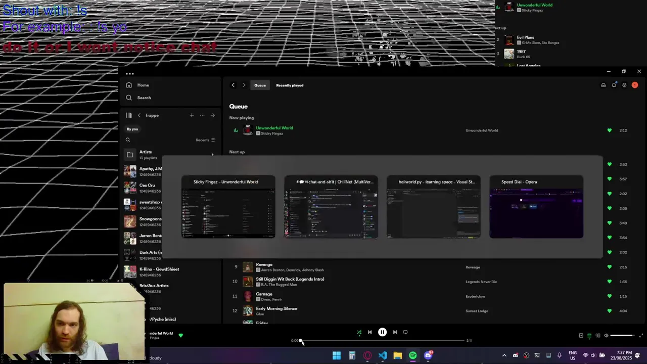Open Recents sort dropdown
Image resolution: width=647 pixels, height=364 pixels.
pos(205,140)
